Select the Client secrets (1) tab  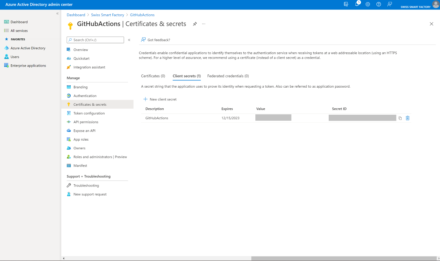tap(187, 76)
